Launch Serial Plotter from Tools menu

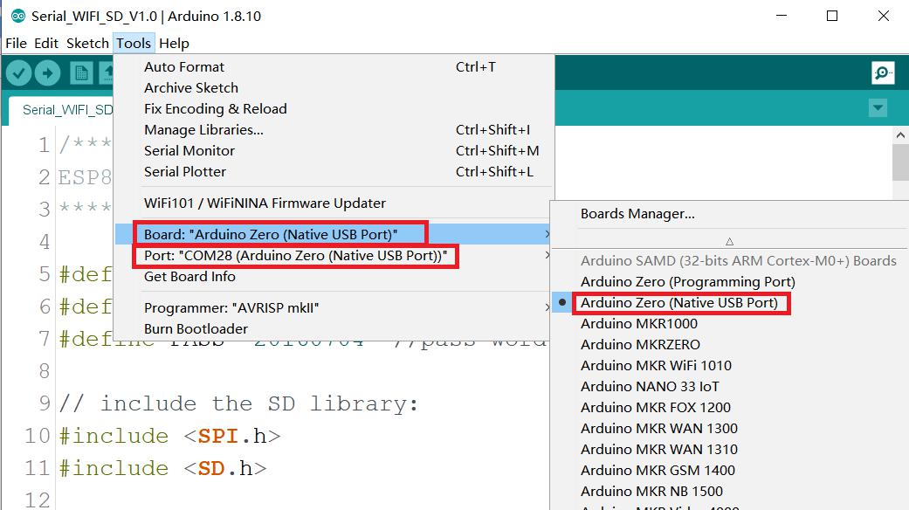pyautogui.click(x=334, y=171)
